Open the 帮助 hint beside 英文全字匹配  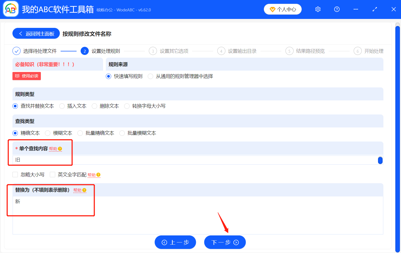(94, 175)
